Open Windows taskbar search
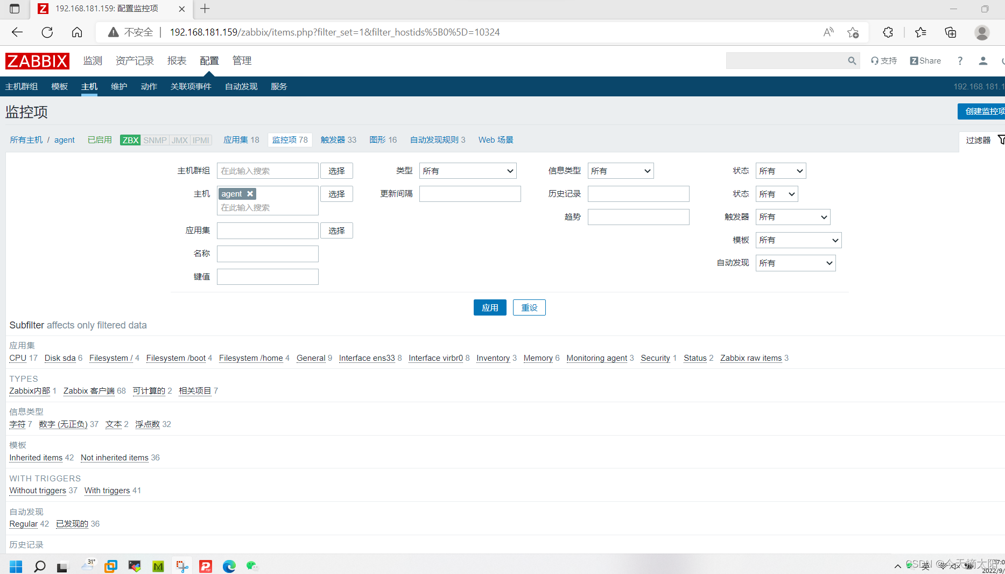The width and height of the screenshot is (1005, 574). click(39, 566)
